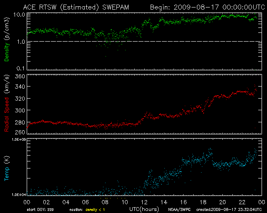Click the '06' hour tick label

(x=86, y=202)
